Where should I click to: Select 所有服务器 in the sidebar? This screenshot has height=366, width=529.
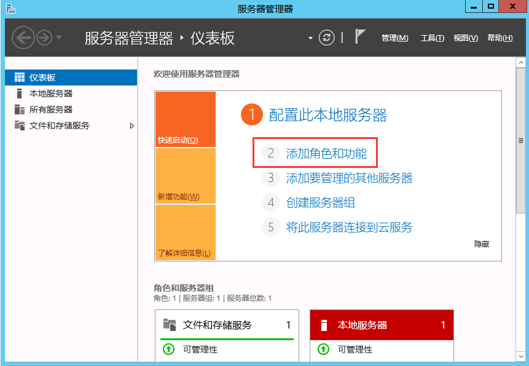coord(50,109)
